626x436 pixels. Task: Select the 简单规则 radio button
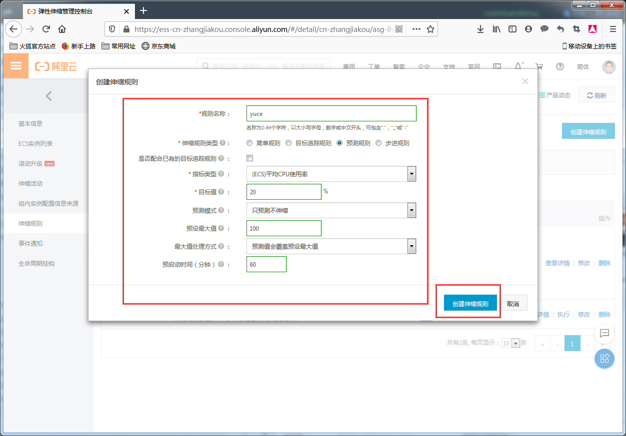point(249,143)
